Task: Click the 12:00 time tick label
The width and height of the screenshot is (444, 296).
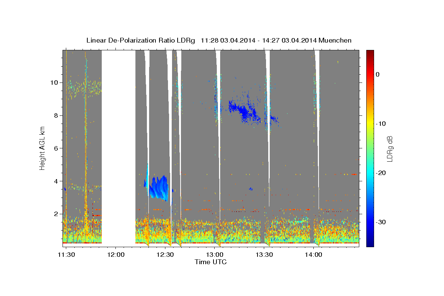Action: coord(116,255)
